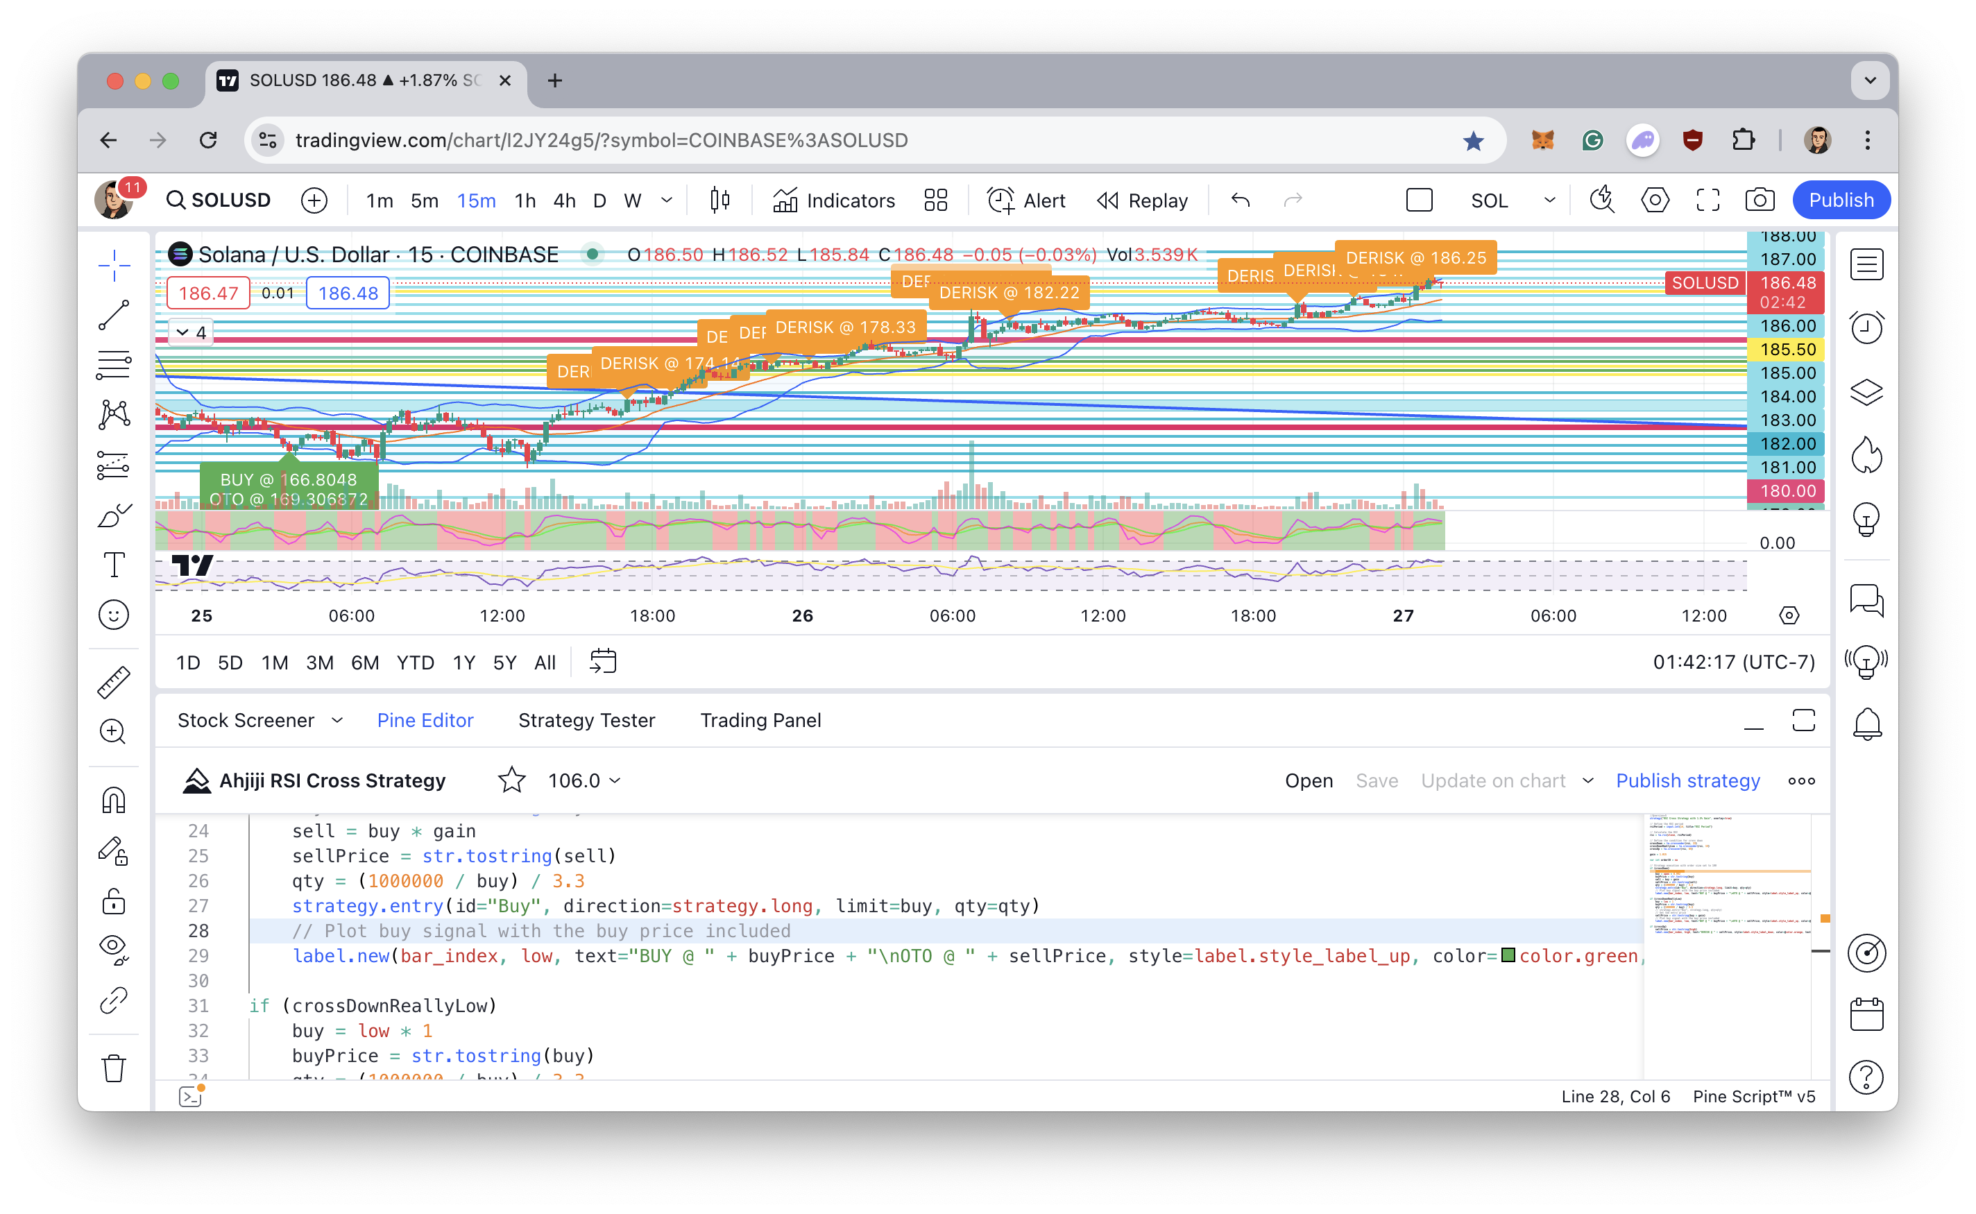Set date range to 1M
The image size is (1976, 1214).
tap(275, 662)
